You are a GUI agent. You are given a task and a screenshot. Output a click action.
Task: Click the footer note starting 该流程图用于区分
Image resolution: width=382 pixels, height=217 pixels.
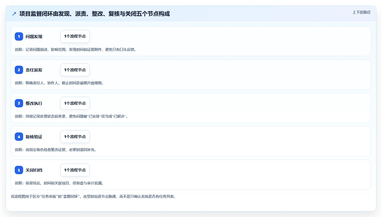tap(93, 196)
